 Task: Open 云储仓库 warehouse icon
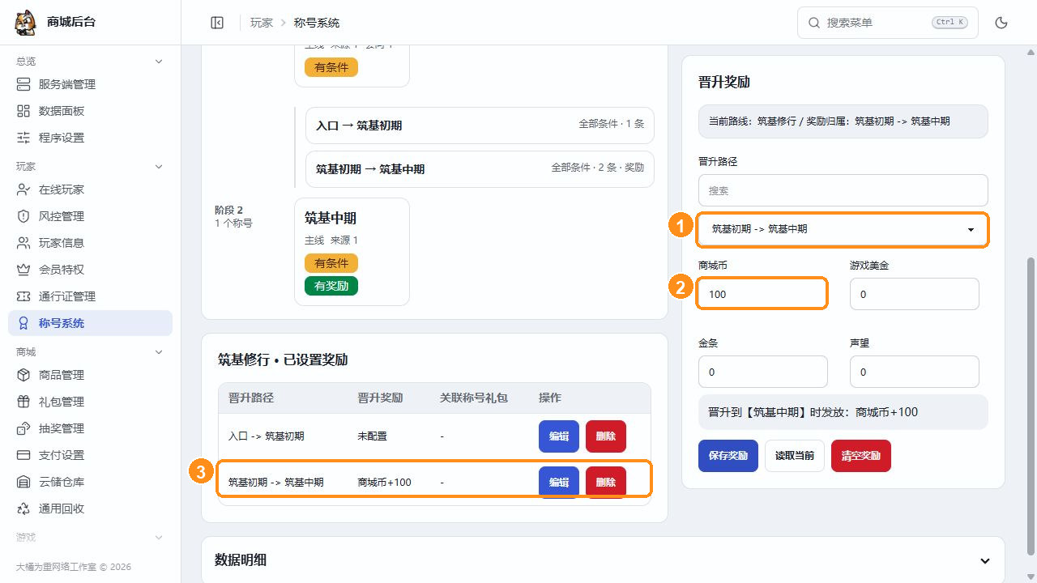(x=23, y=482)
